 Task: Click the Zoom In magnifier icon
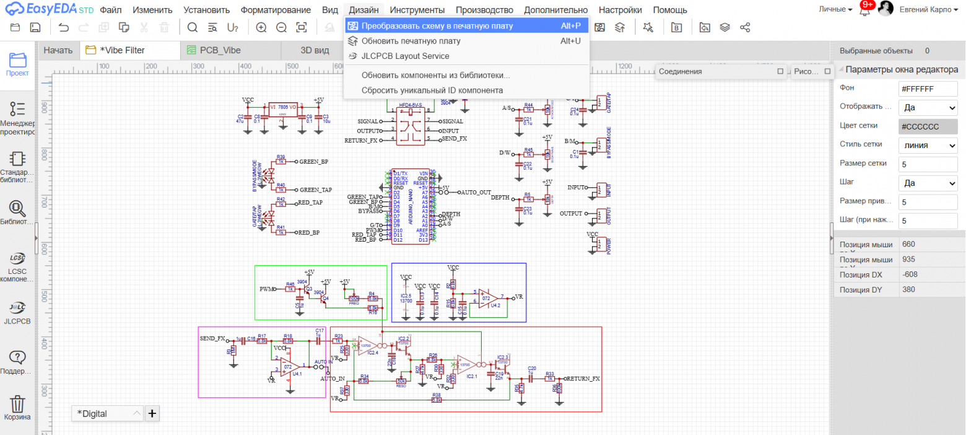(261, 27)
